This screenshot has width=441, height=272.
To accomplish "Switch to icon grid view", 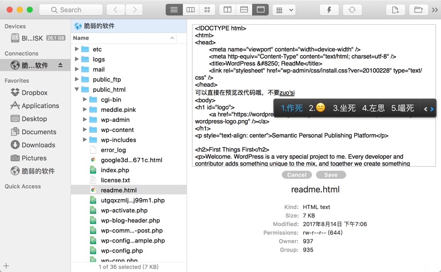I will pos(207,10).
